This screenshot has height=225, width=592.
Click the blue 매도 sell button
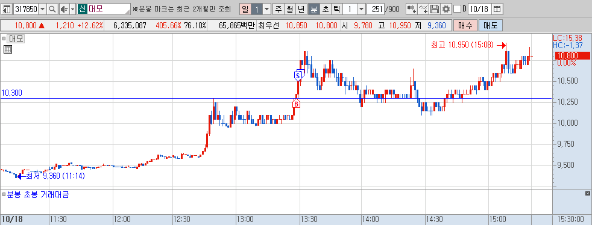[x=491, y=26]
